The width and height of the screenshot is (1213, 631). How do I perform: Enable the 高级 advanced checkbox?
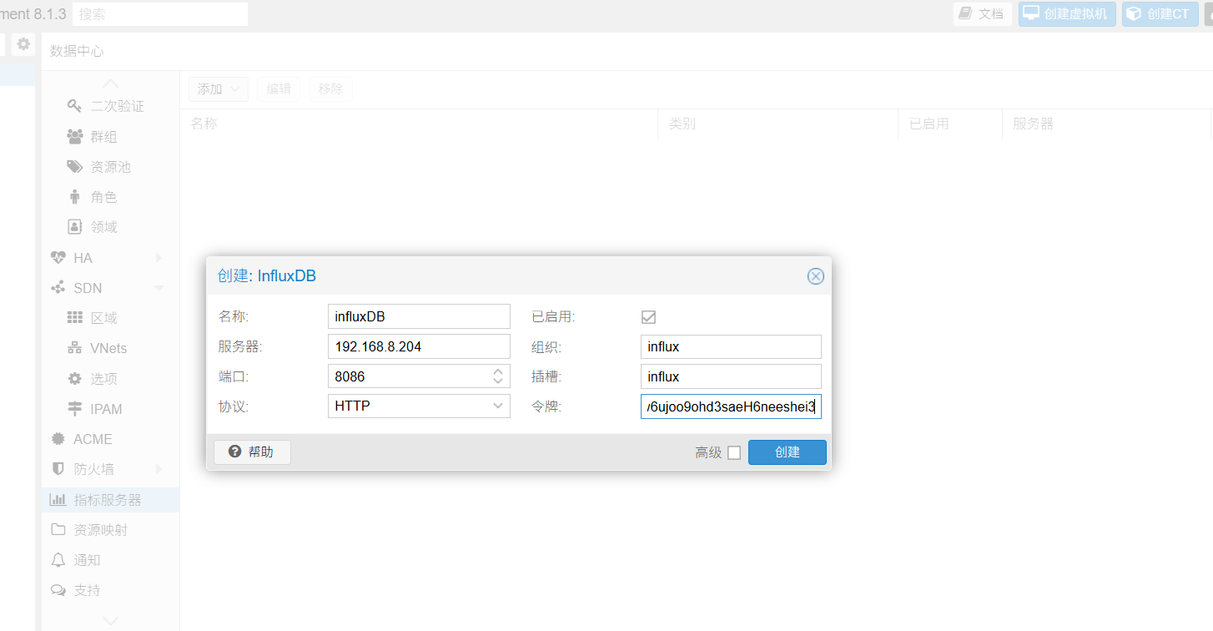[x=734, y=452]
